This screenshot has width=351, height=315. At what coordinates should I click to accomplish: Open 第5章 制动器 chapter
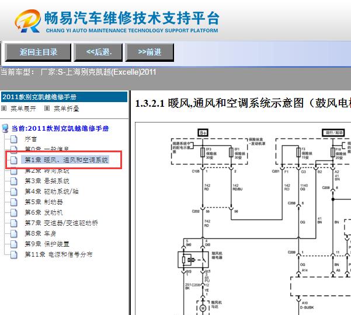[44, 202]
